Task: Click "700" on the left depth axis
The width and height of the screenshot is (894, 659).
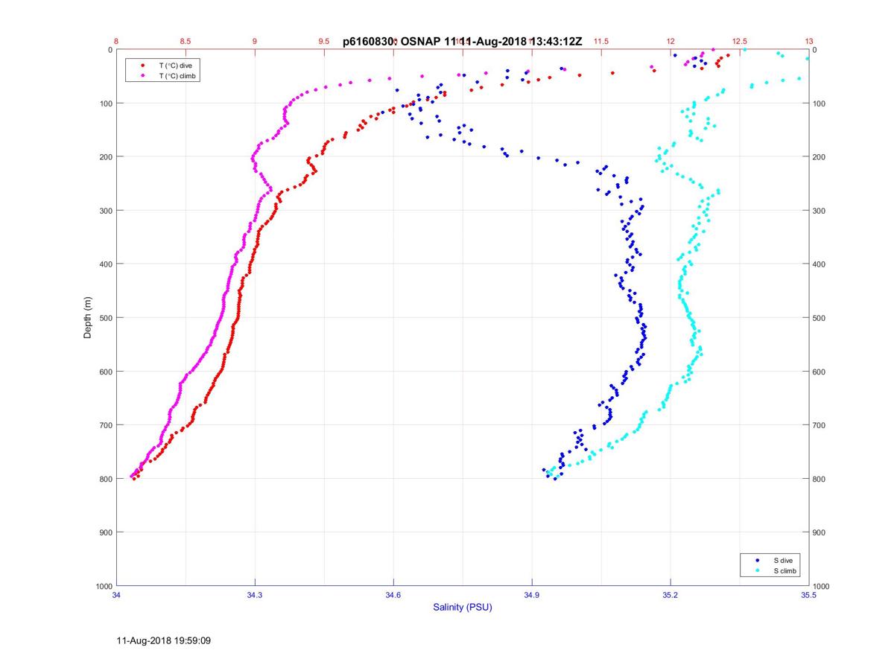Action: click(105, 424)
